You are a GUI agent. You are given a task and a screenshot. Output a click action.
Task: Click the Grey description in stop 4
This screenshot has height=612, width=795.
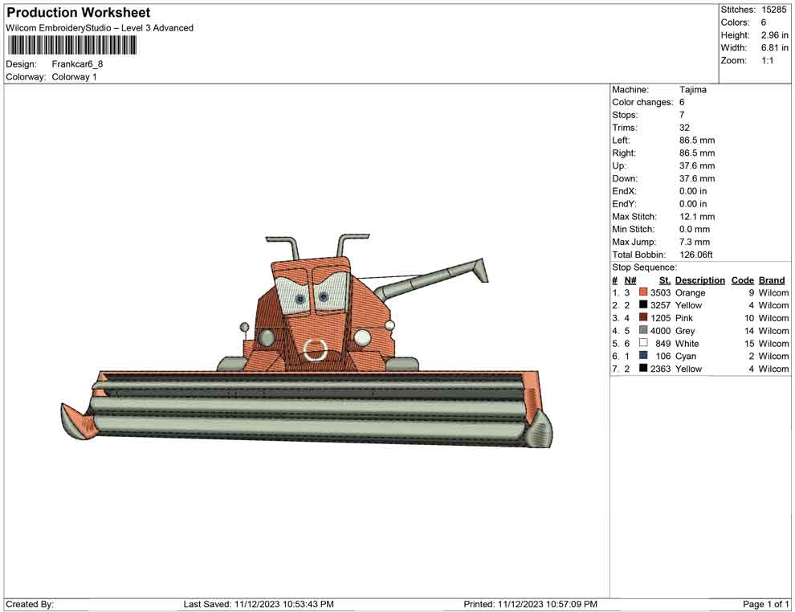tap(685, 331)
